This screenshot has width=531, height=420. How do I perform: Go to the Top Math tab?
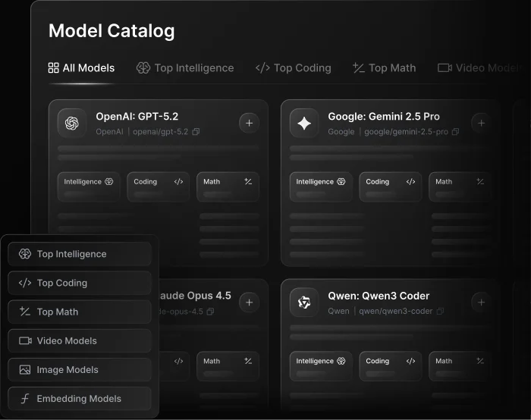(385, 67)
